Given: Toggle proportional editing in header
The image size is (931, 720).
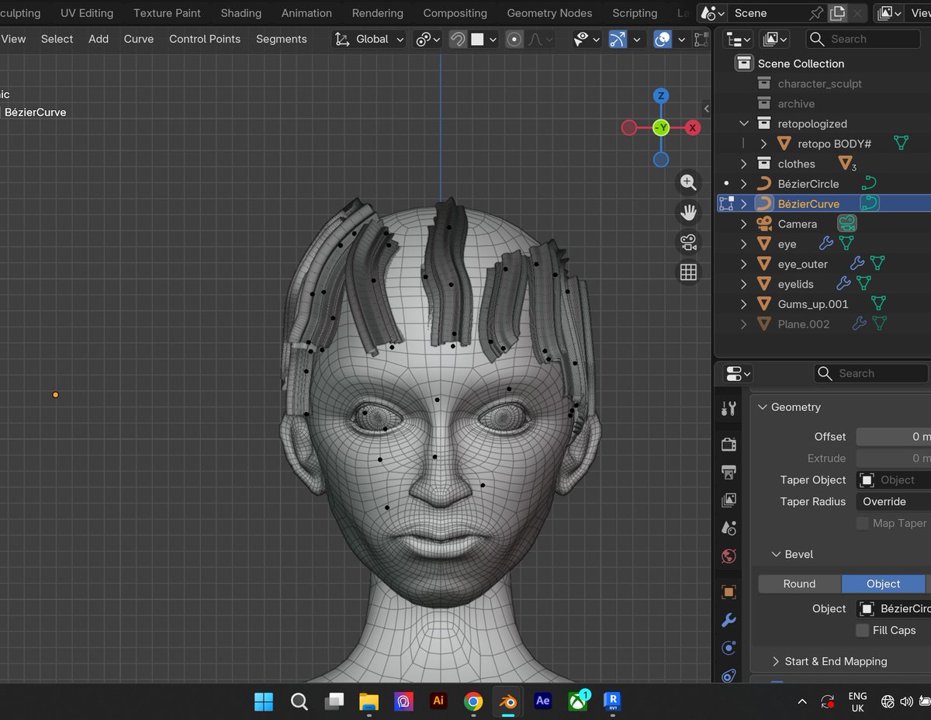Looking at the screenshot, I should tap(514, 39).
